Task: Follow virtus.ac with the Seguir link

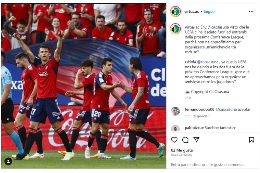Action: pos(209,11)
